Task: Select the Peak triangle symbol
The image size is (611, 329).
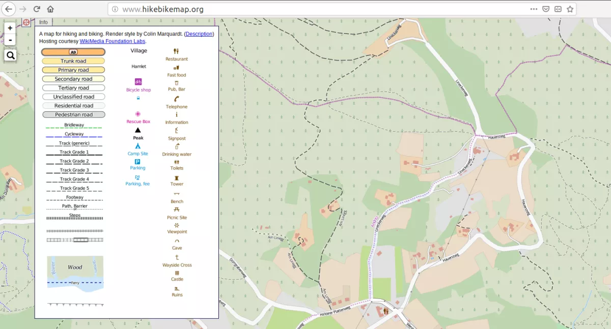Action: pyautogui.click(x=137, y=130)
